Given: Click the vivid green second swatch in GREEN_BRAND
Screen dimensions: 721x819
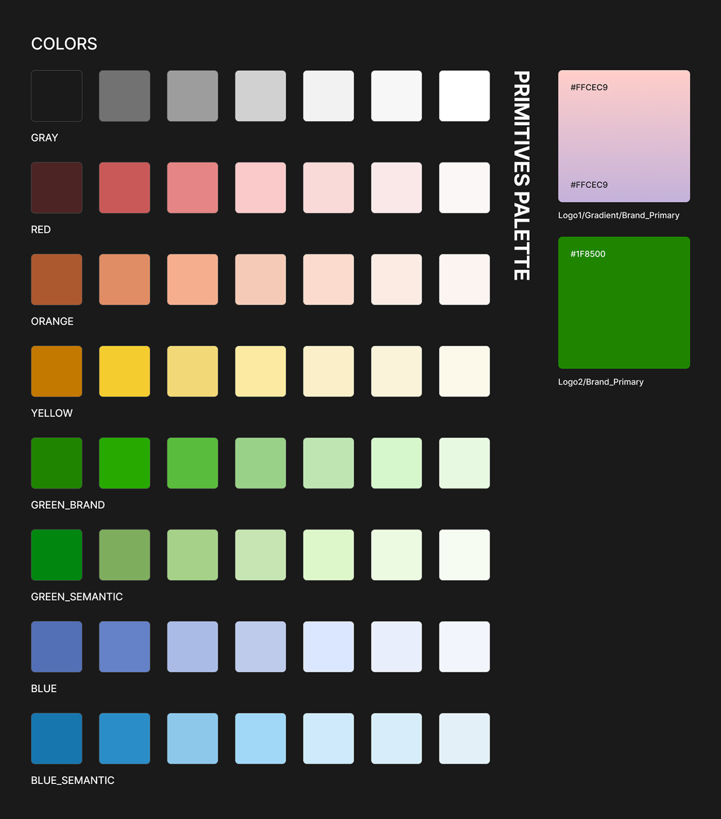Looking at the screenshot, I should click(x=124, y=463).
